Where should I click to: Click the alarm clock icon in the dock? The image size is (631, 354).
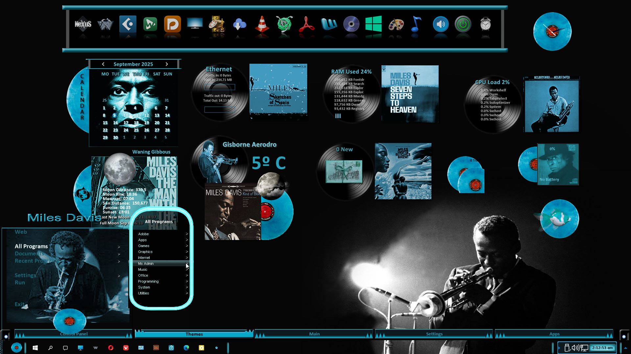[485, 24]
